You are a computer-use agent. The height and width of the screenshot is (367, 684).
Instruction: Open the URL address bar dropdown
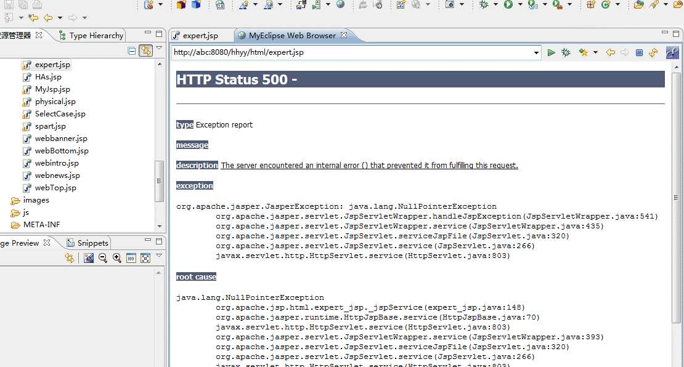(536, 53)
